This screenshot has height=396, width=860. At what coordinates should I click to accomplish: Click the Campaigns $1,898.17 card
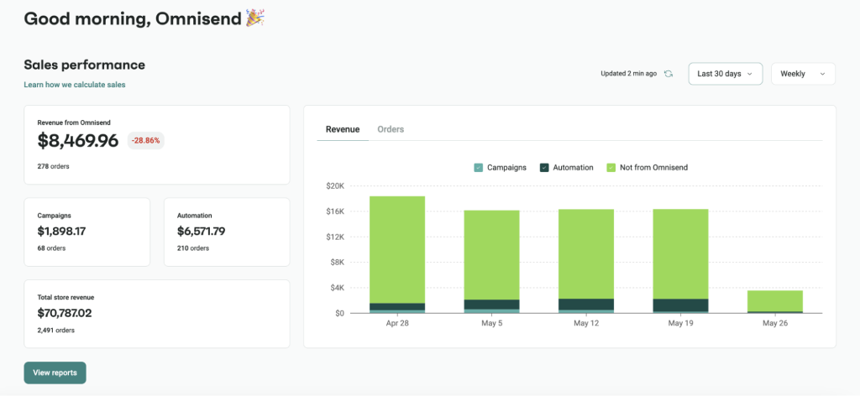coord(87,232)
